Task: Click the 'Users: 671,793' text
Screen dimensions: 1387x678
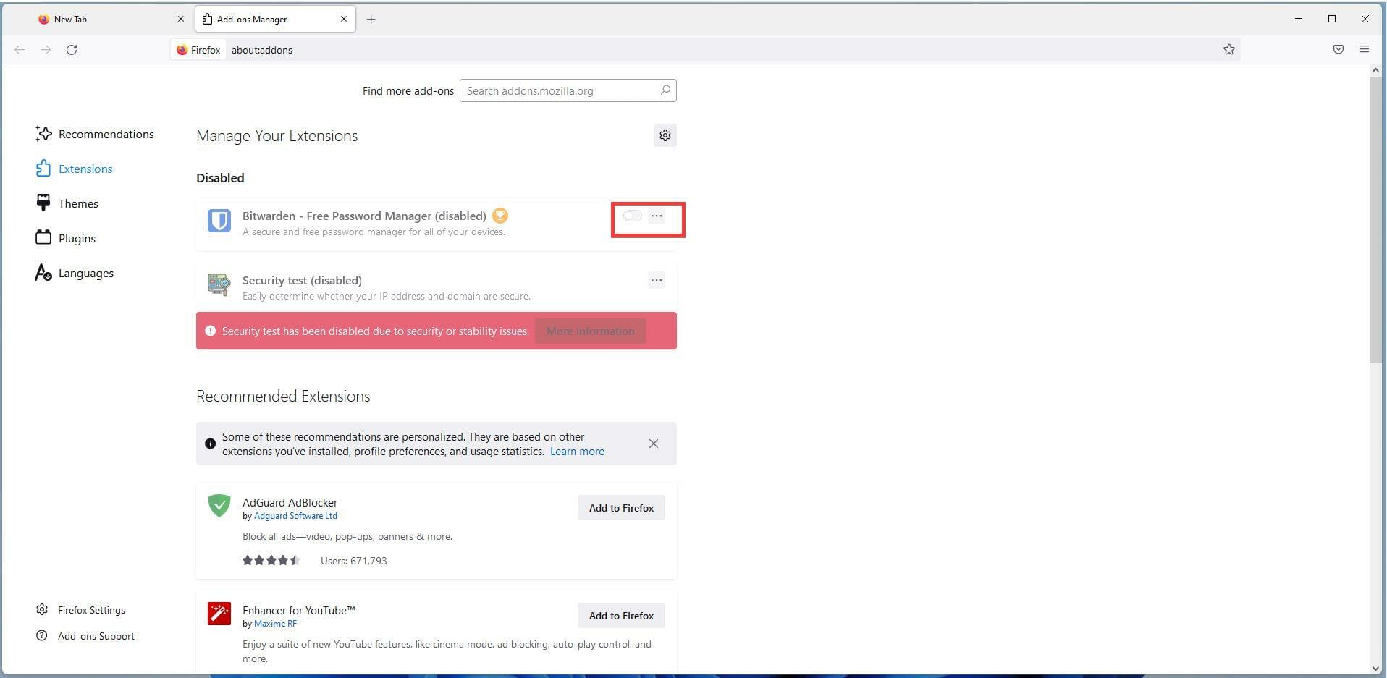Action: click(x=354, y=561)
